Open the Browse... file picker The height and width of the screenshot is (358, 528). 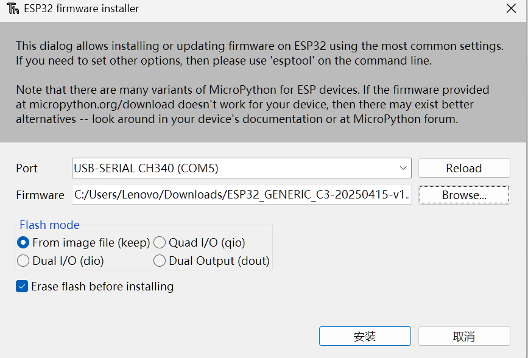(464, 195)
